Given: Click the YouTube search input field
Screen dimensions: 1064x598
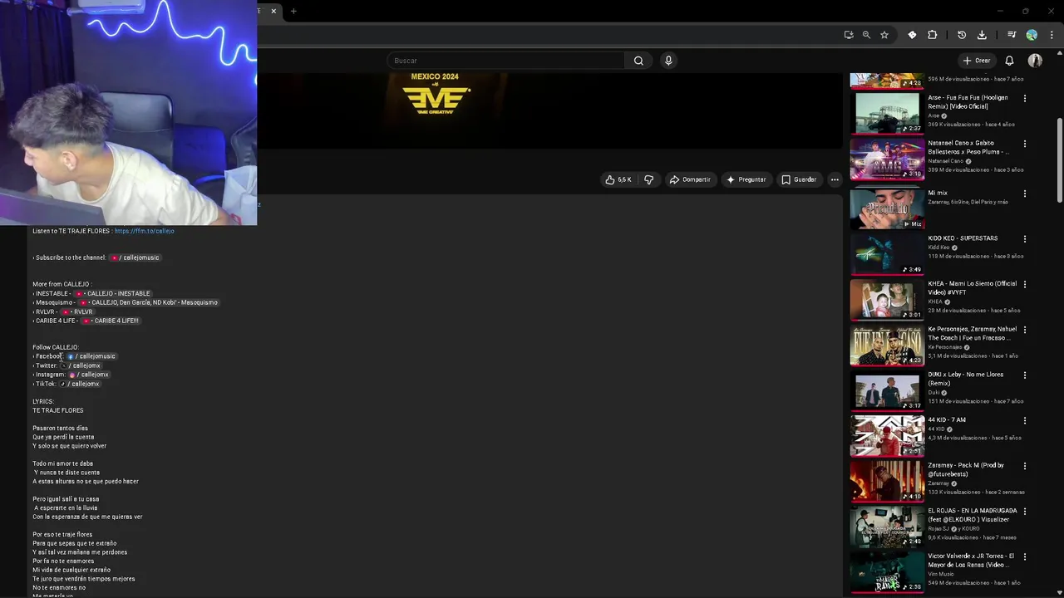Looking at the screenshot, I should click(505, 61).
